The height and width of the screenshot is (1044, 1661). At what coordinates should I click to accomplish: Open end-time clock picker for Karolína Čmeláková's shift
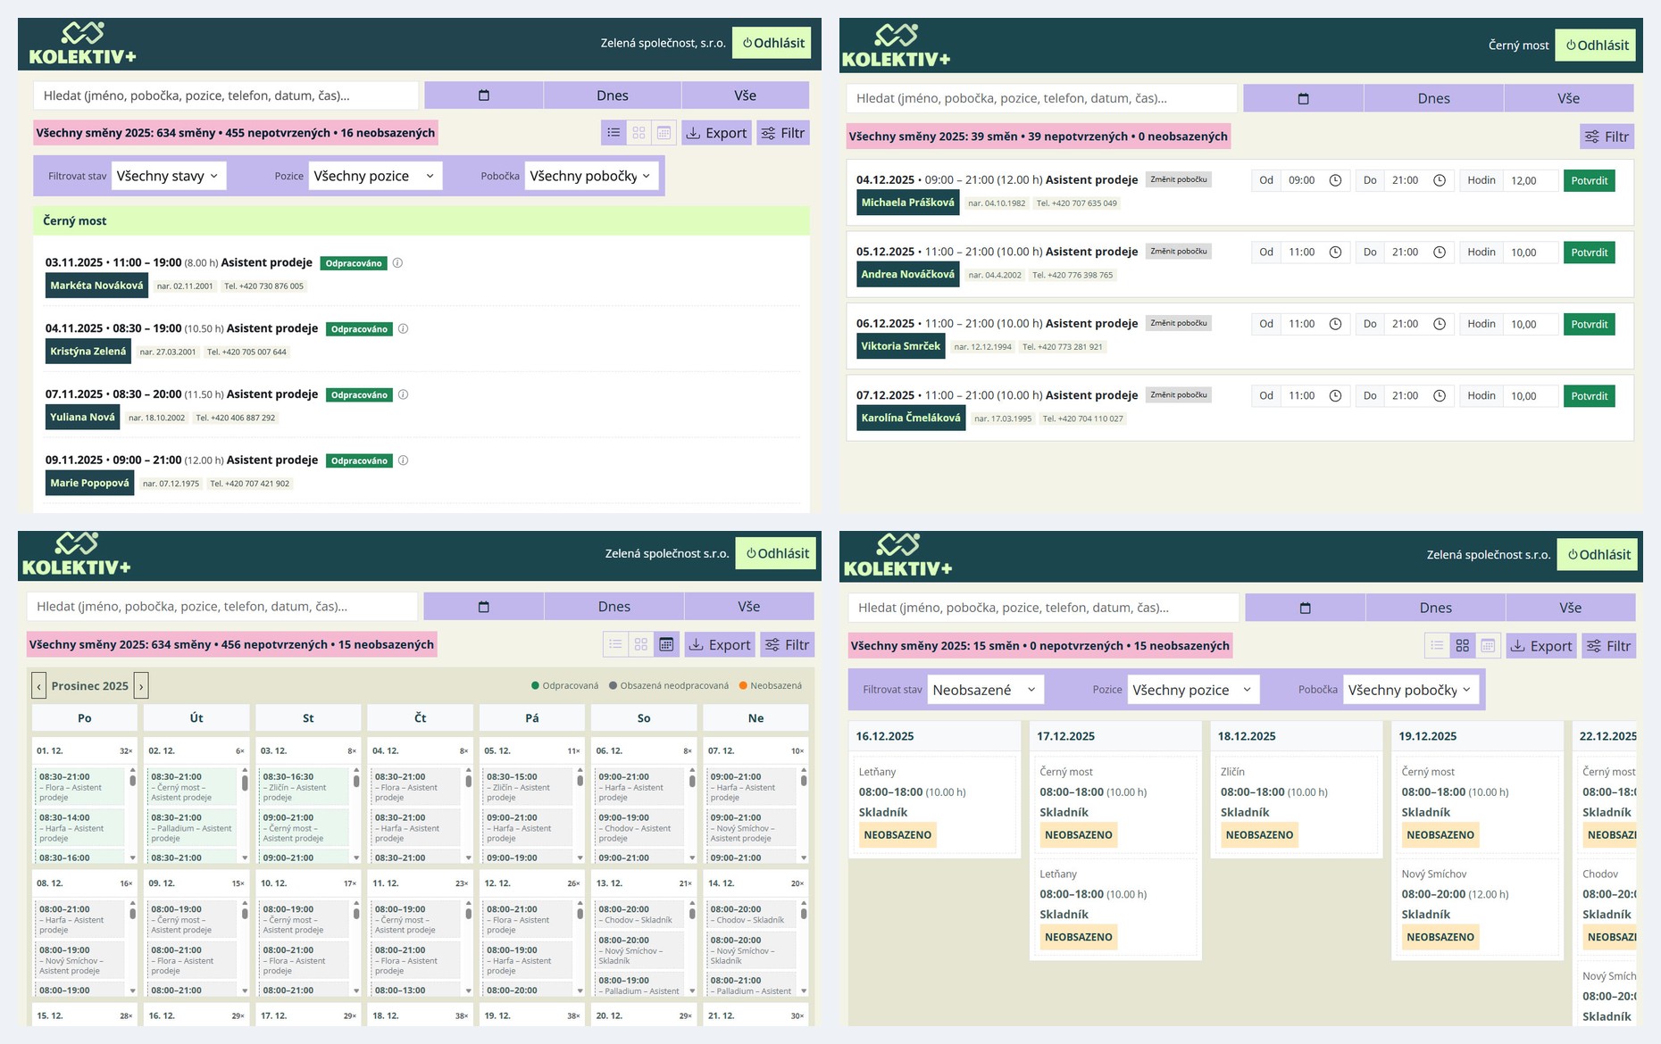[1439, 396]
